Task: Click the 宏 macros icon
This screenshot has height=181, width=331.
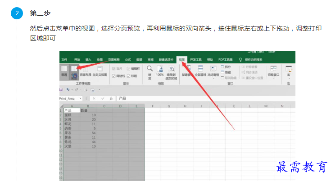Action: coord(289,69)
